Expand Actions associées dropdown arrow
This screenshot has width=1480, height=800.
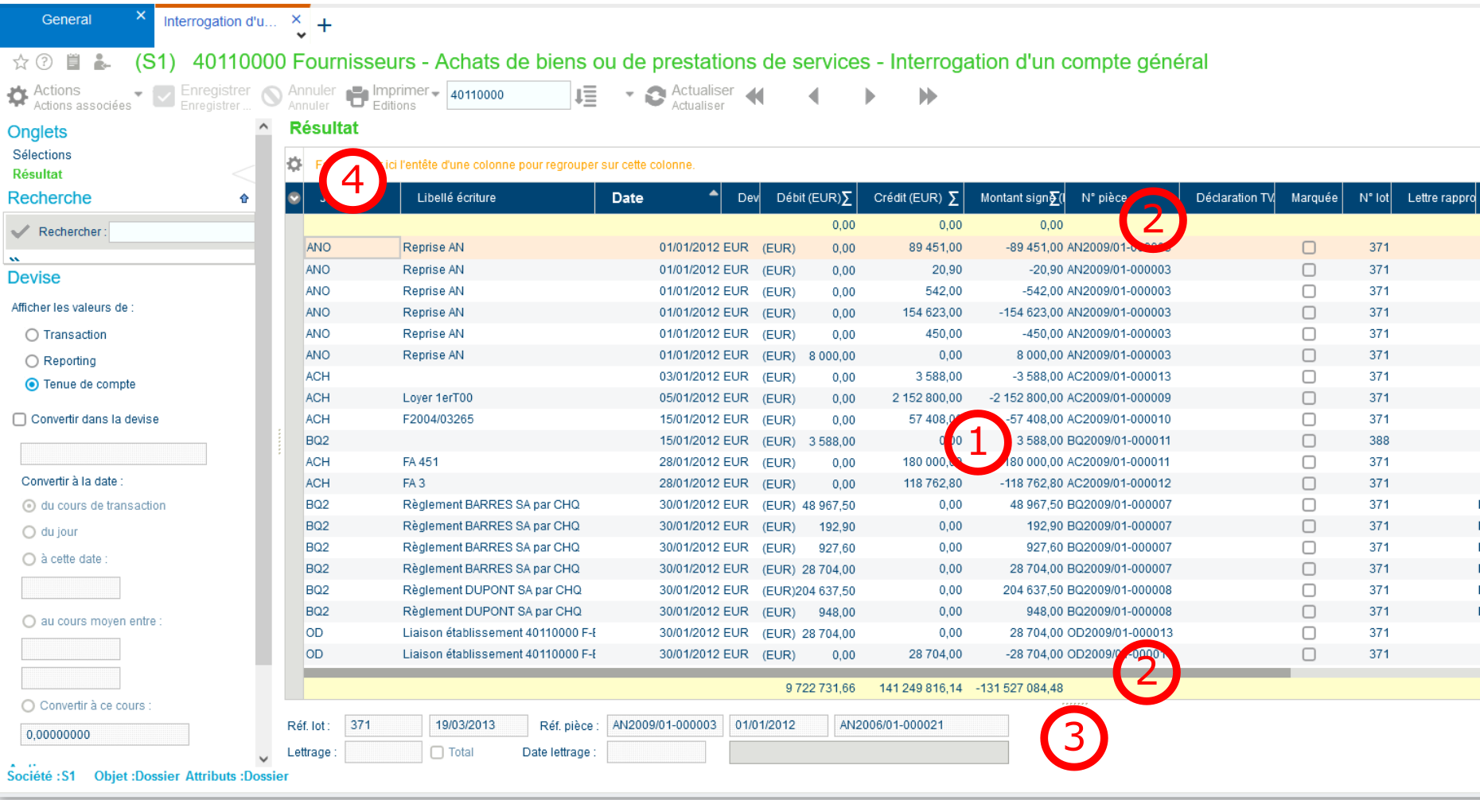coord(138,94)
